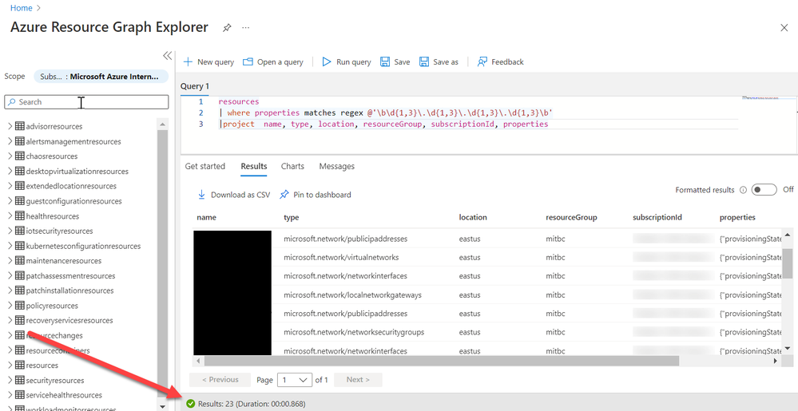This screenshot has height=411, width=798.
Task: Click the Save disk icon
Action: tap(385, 61)
